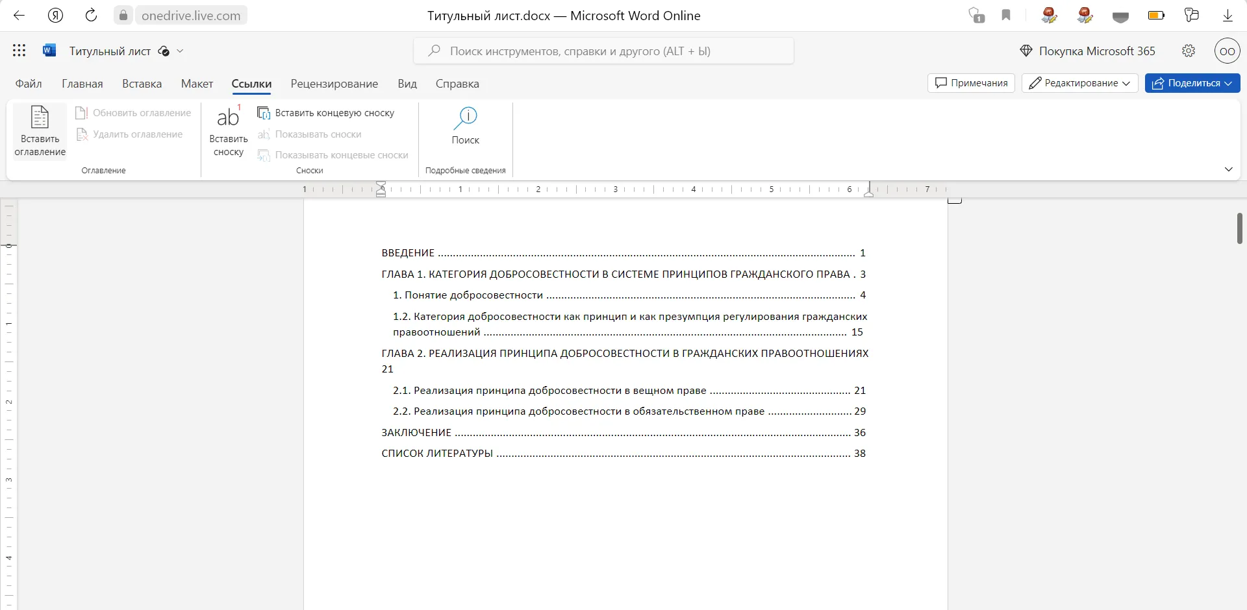Viewport: 1247px width, 610px height.
Task: Click the ГЛАВА 1 contents entry
Action: pos(623,274)
